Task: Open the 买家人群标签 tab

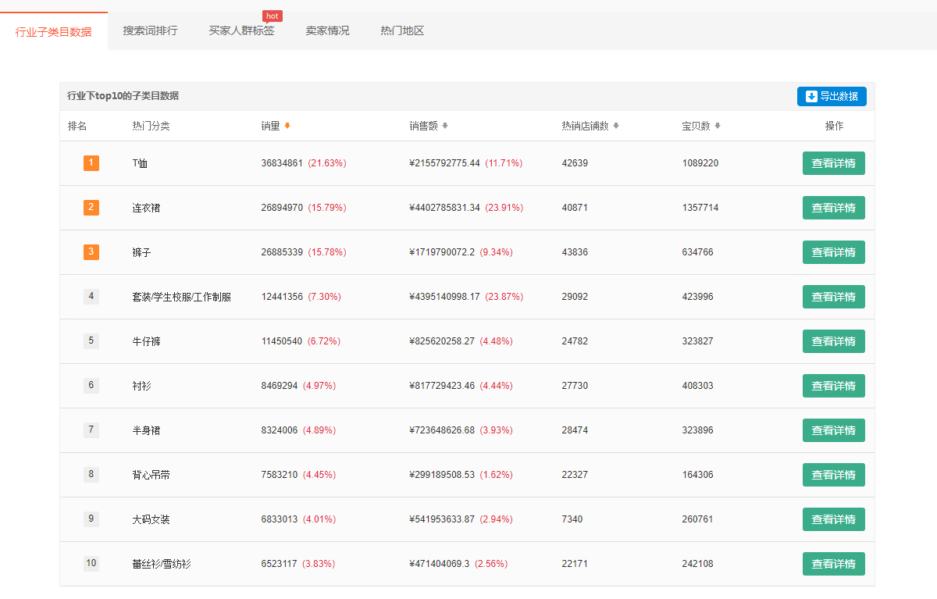Action: coord(241,31)
